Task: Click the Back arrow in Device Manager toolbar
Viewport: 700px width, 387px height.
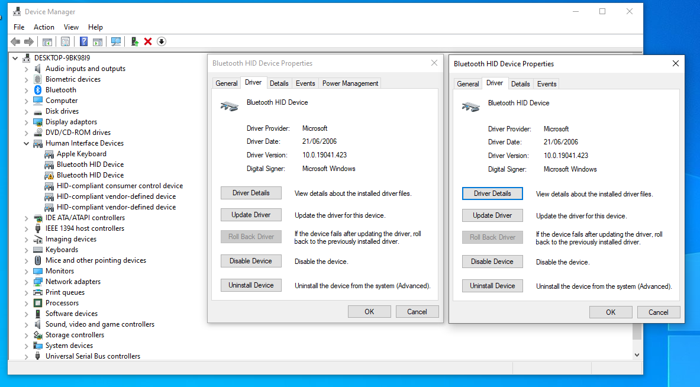Action: (x=15, y=41)
